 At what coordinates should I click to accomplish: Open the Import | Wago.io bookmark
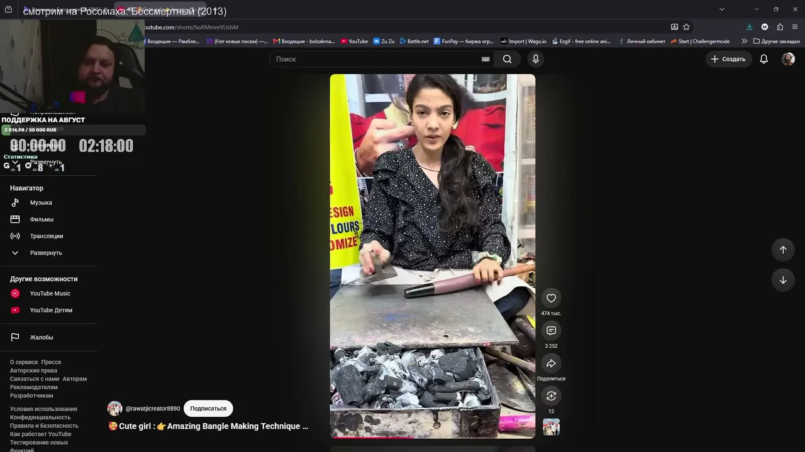pyautogui.click(x=523, y=41)
